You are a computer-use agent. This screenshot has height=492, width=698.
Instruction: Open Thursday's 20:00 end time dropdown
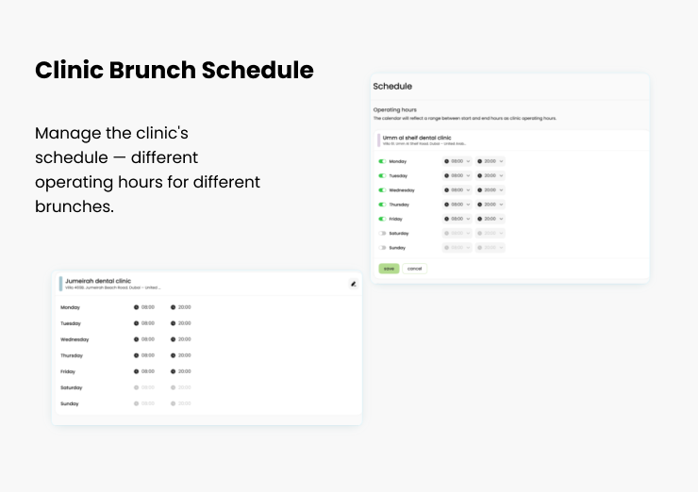click(490, 205)
